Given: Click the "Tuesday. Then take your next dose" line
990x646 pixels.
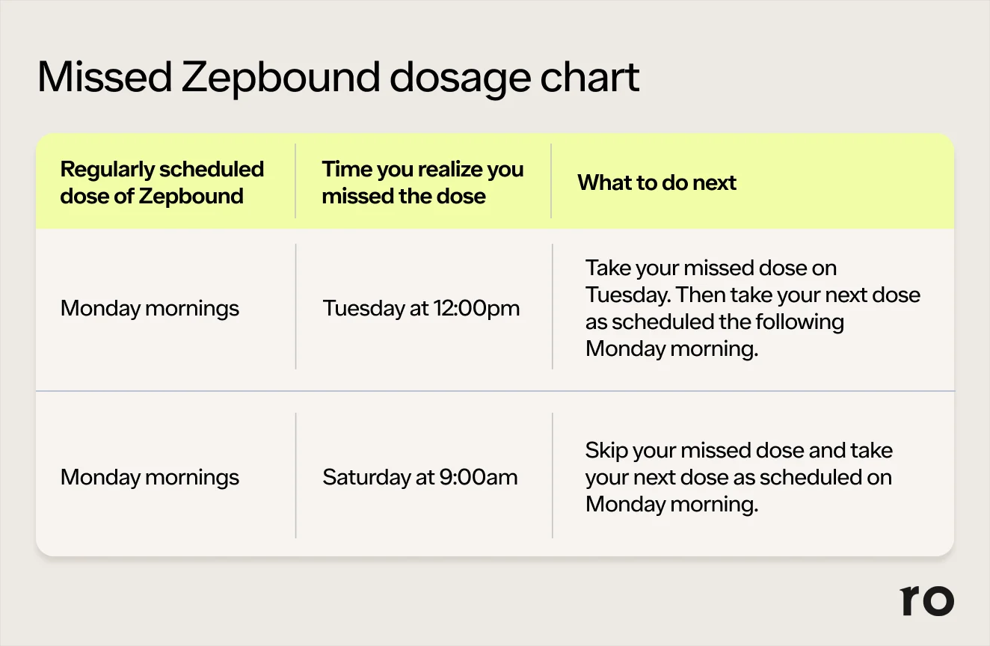Looking at the screenshot, I should [752, 295].
